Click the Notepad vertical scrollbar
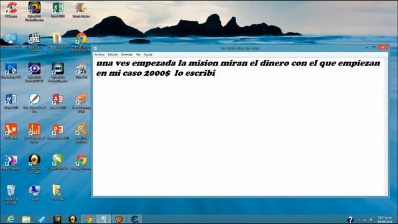Screen dimensions: 398x224 coord(386,126)
